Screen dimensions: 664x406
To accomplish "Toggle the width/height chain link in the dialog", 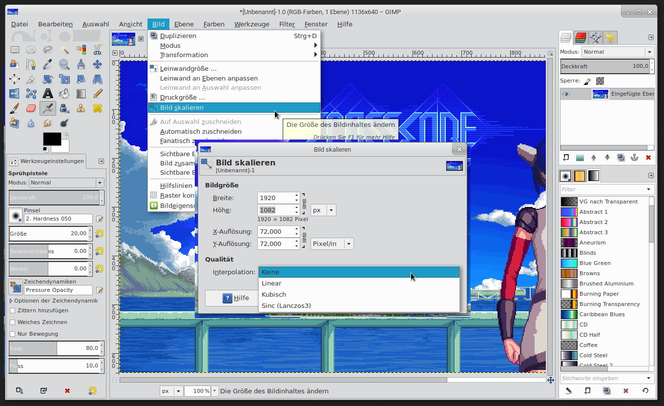I will pos(304,203).
